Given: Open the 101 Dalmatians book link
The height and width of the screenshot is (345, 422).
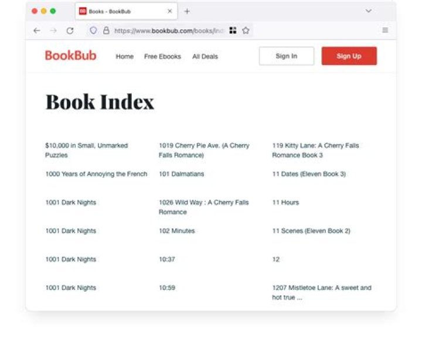Looking at the screenshot, I should [x=181, y=174].
